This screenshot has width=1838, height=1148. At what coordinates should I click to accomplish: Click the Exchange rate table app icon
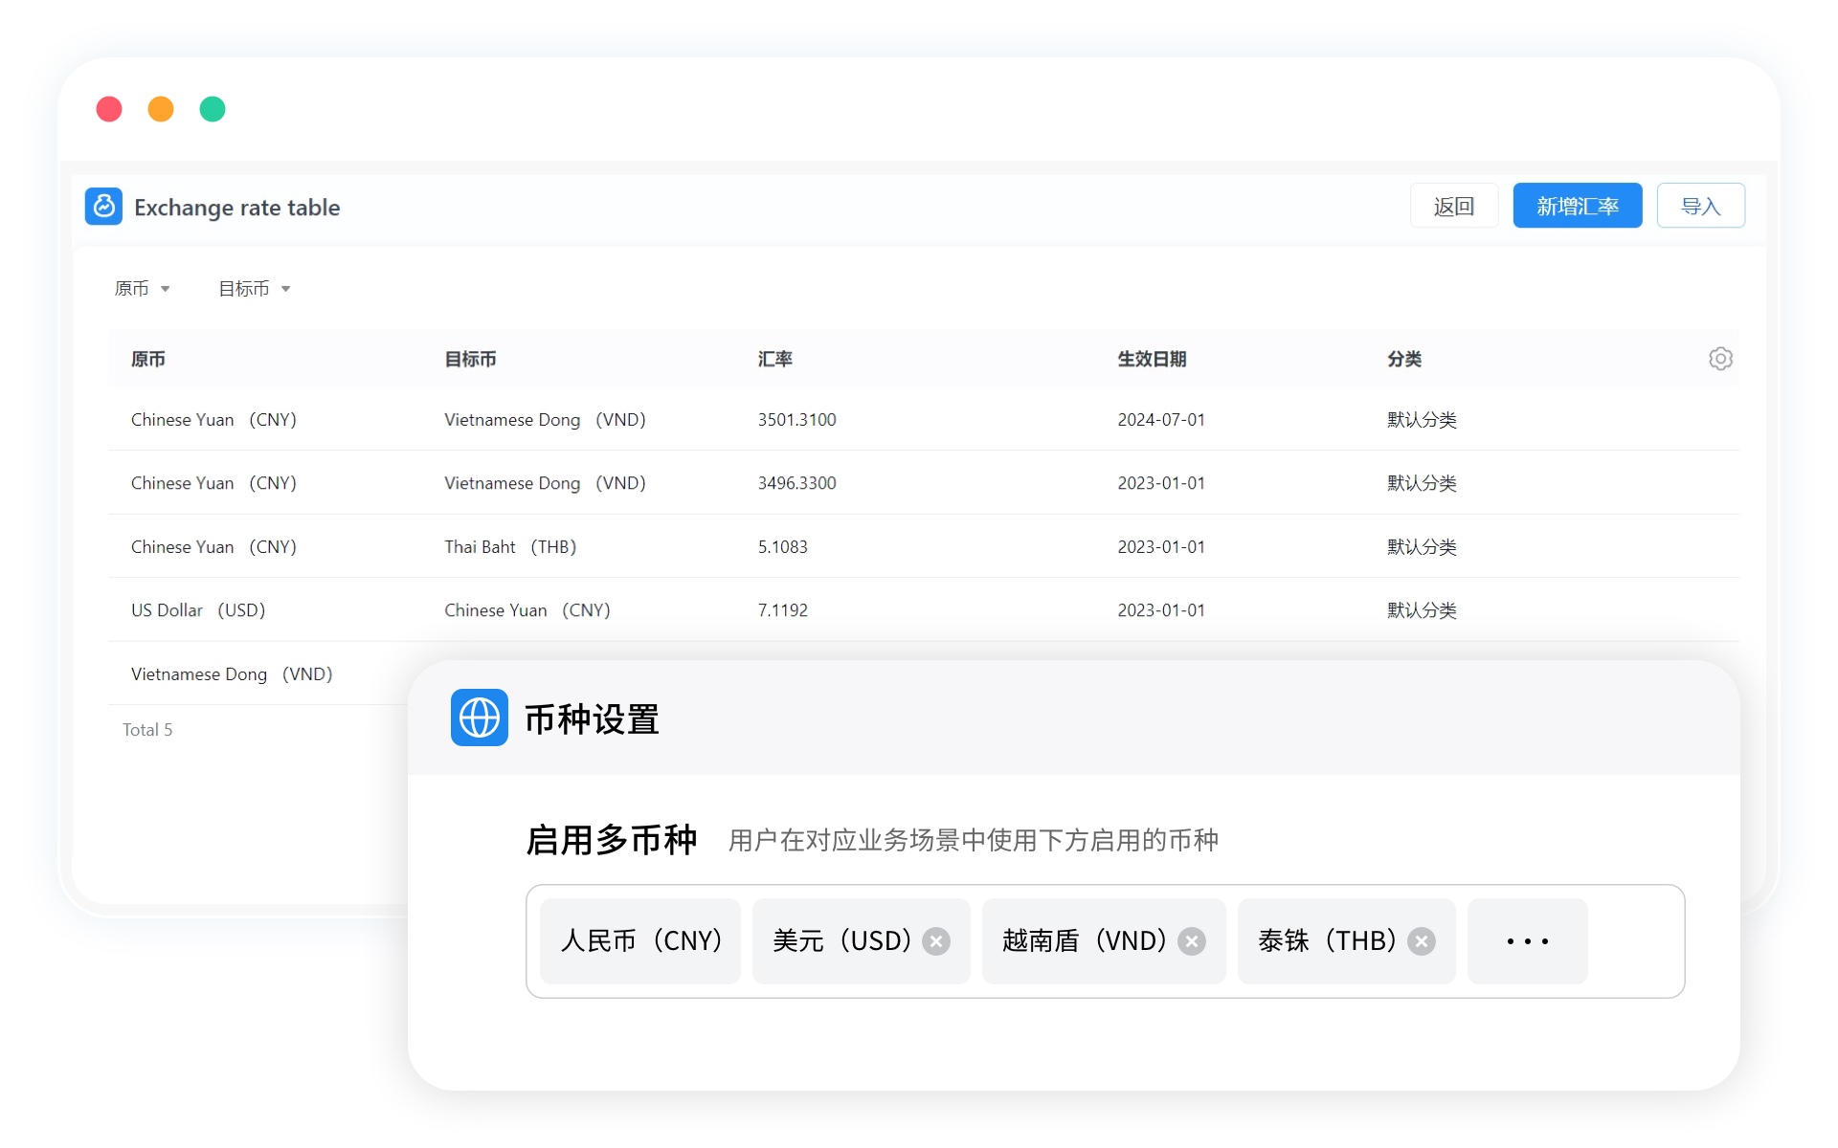103,207
